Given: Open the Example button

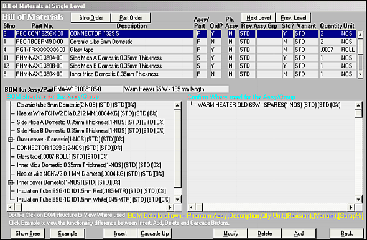Looking at the screenshot, I should point(67,233).
